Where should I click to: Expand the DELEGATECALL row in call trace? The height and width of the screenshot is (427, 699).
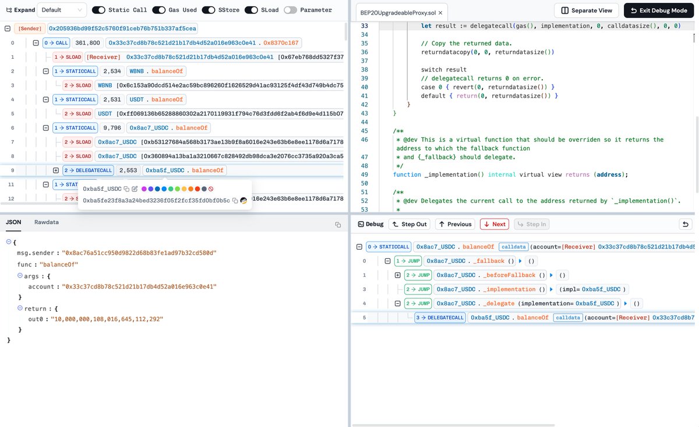coord(56,170)
